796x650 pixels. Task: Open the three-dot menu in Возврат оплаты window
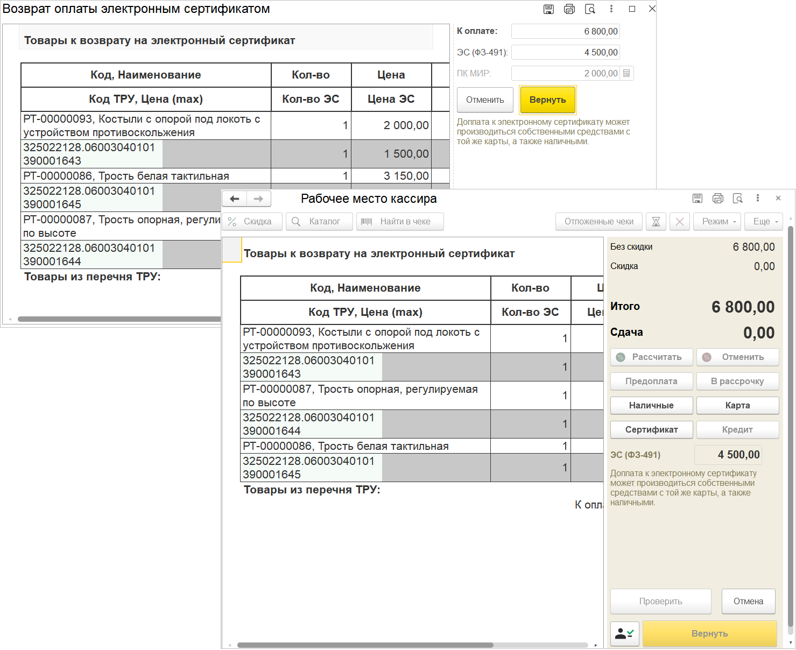click(x=611, y=9)
